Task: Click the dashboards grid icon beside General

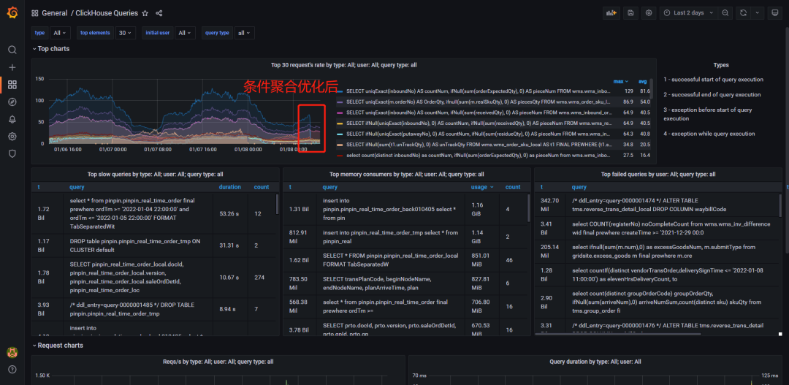Action: coord(34,13)
